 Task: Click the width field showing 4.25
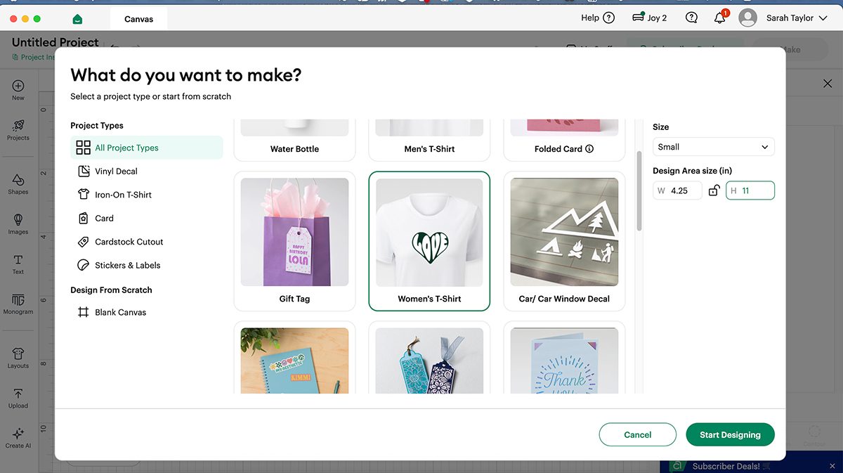point(677,190)
